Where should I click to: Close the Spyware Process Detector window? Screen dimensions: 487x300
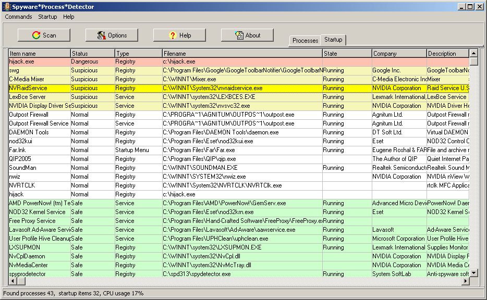coord(479,7)
